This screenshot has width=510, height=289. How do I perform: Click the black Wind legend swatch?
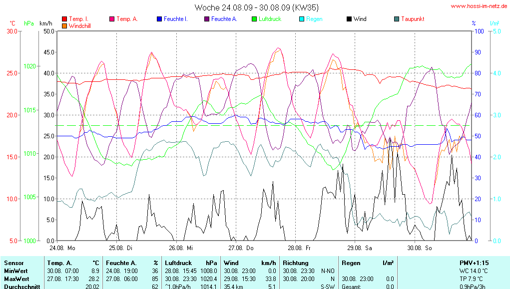tap(349, 19)
